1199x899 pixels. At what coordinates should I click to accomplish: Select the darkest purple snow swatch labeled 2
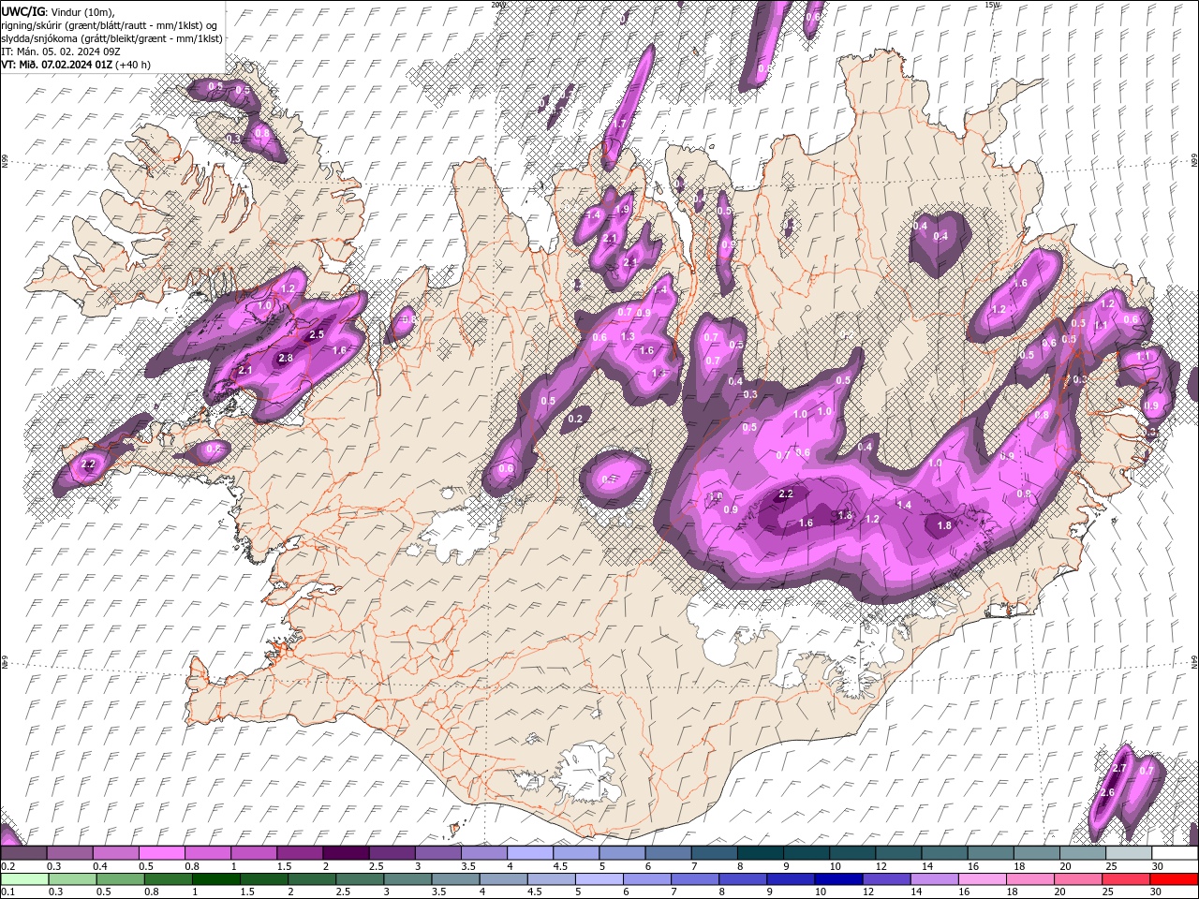coord(346,853)
